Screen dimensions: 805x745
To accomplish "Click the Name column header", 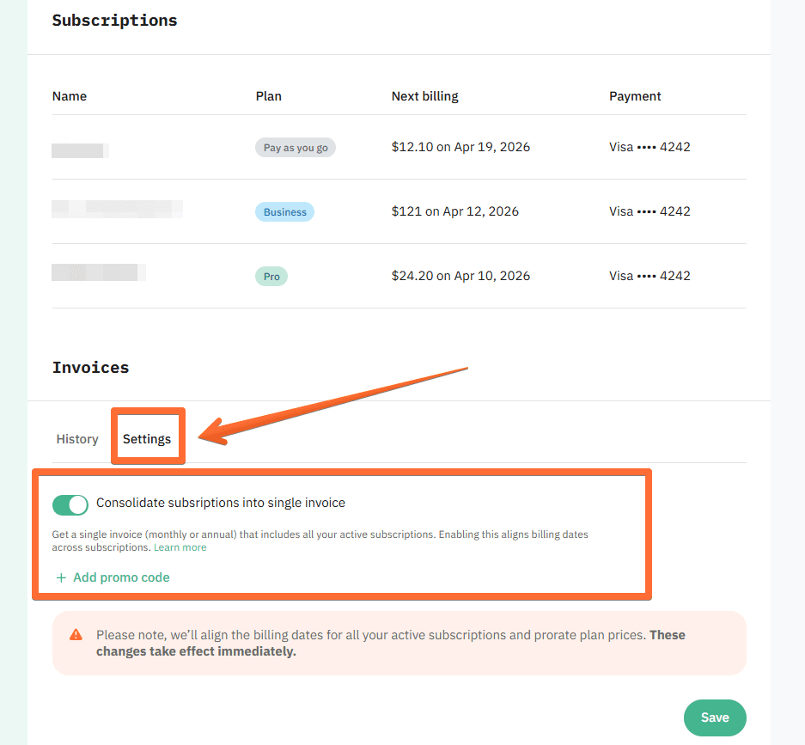I will [x=70, y=96].
